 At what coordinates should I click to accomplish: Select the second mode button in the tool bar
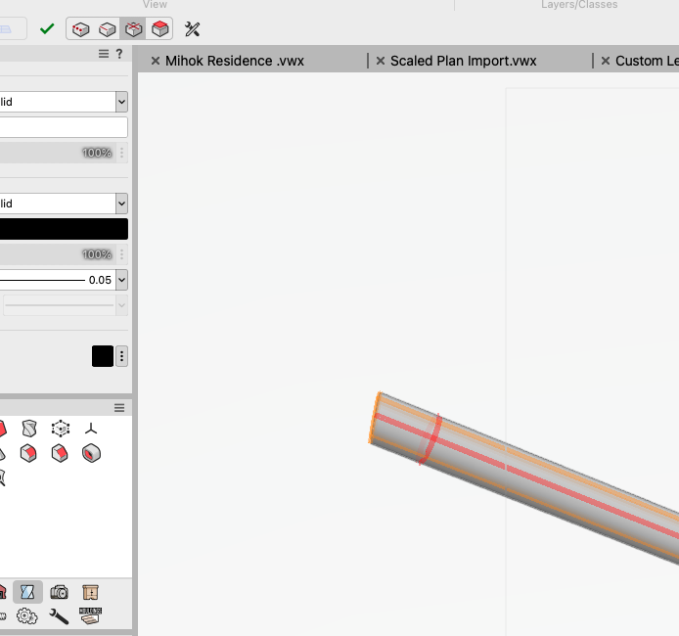point(108,29)
